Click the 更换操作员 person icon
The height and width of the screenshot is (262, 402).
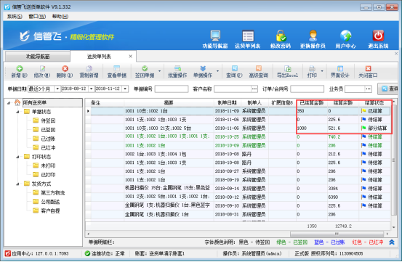click(313, 36)
